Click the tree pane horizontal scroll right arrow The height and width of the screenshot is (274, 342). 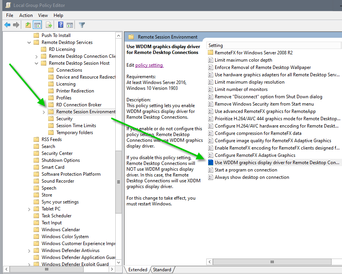[x=112, y=269]
